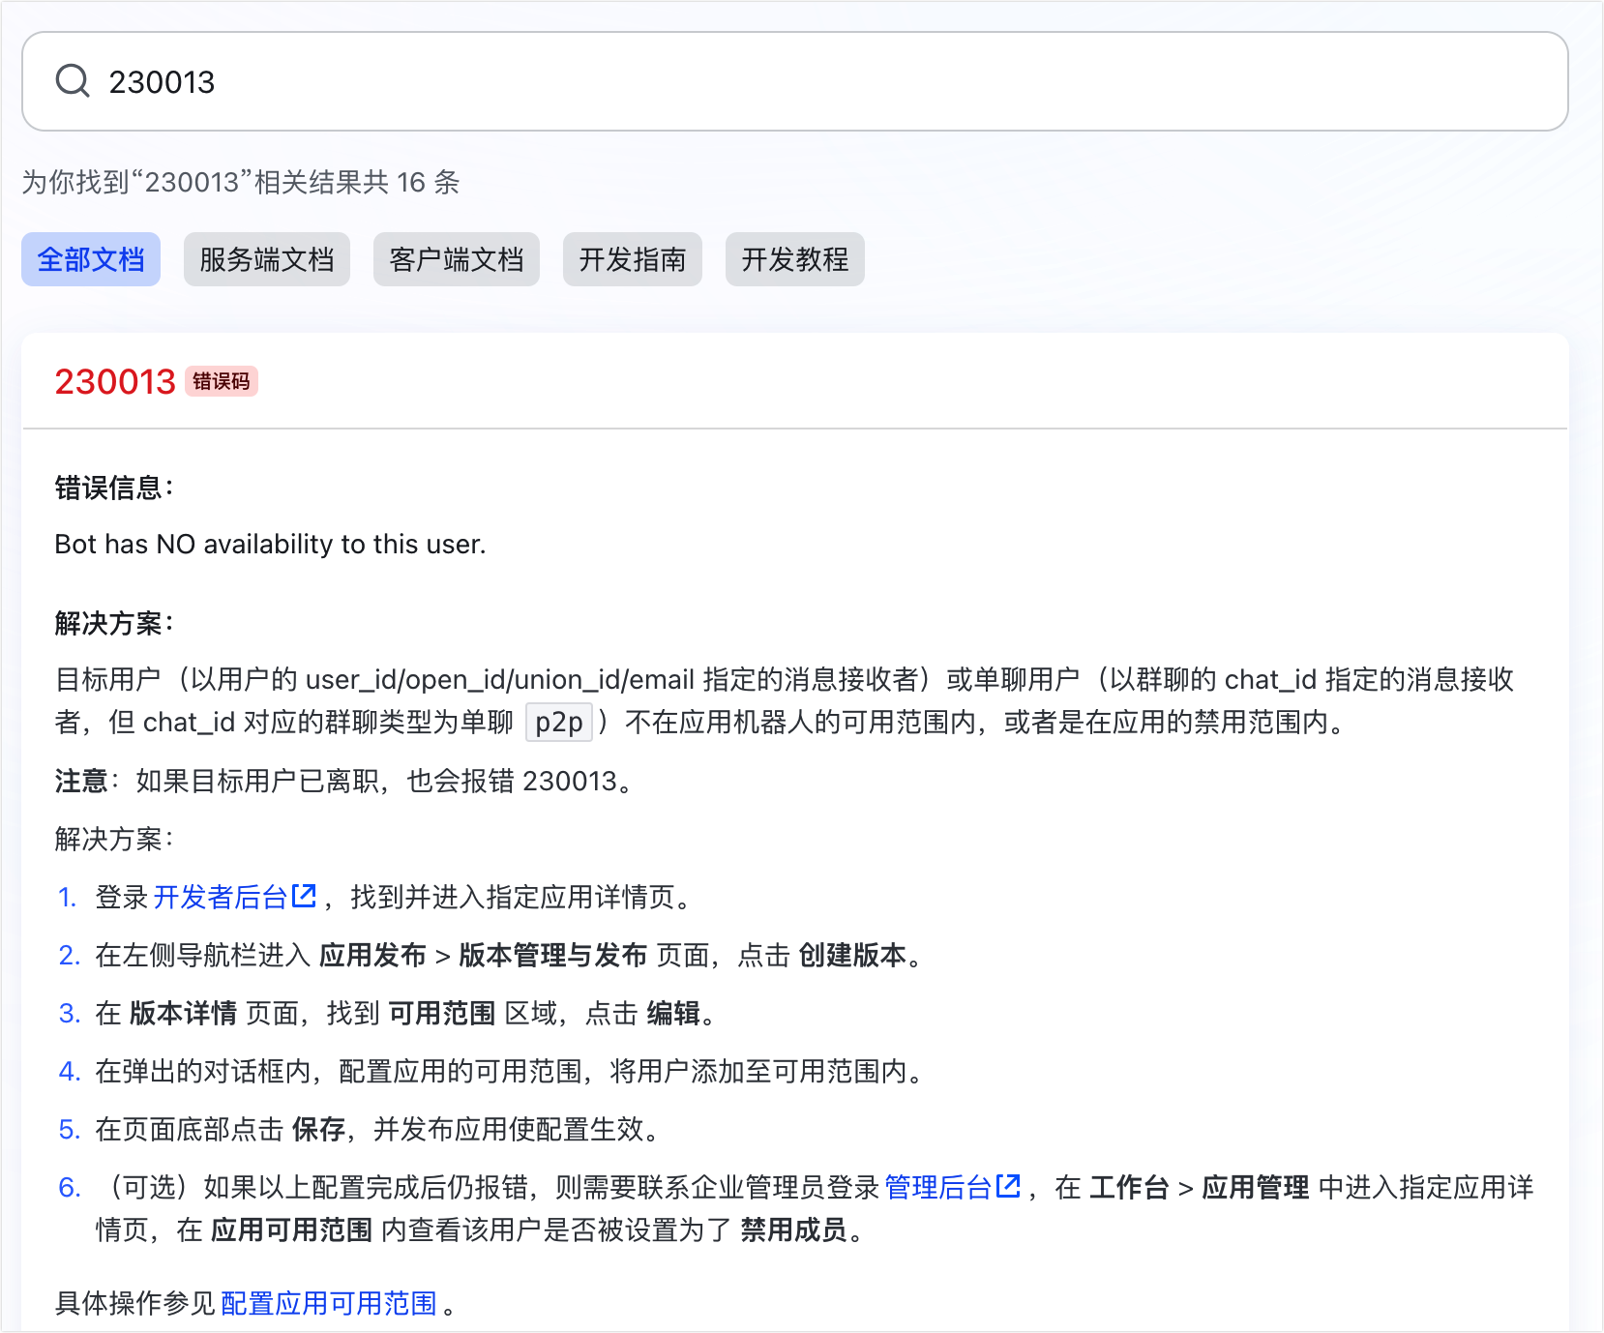Switch to the 服务端文档 tab
Viewport: 1604px width, 1333px height.
pos(266,259)
